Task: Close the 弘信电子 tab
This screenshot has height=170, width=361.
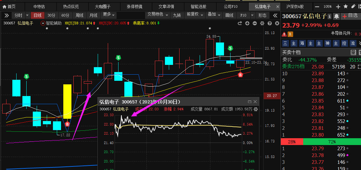Action: coord(278,7)
